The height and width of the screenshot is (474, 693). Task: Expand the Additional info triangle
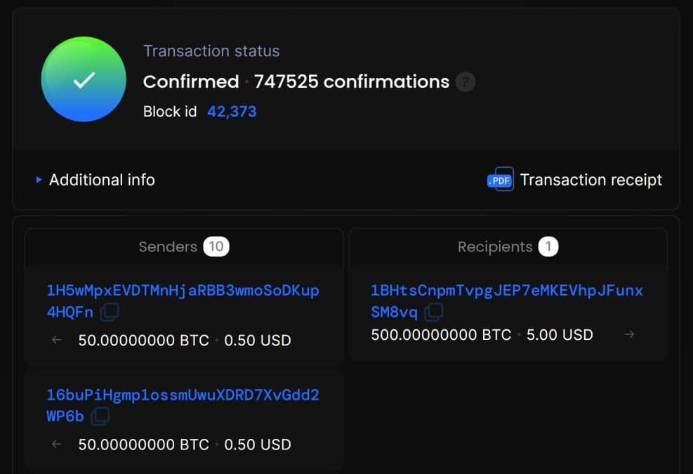coord(39,180)
